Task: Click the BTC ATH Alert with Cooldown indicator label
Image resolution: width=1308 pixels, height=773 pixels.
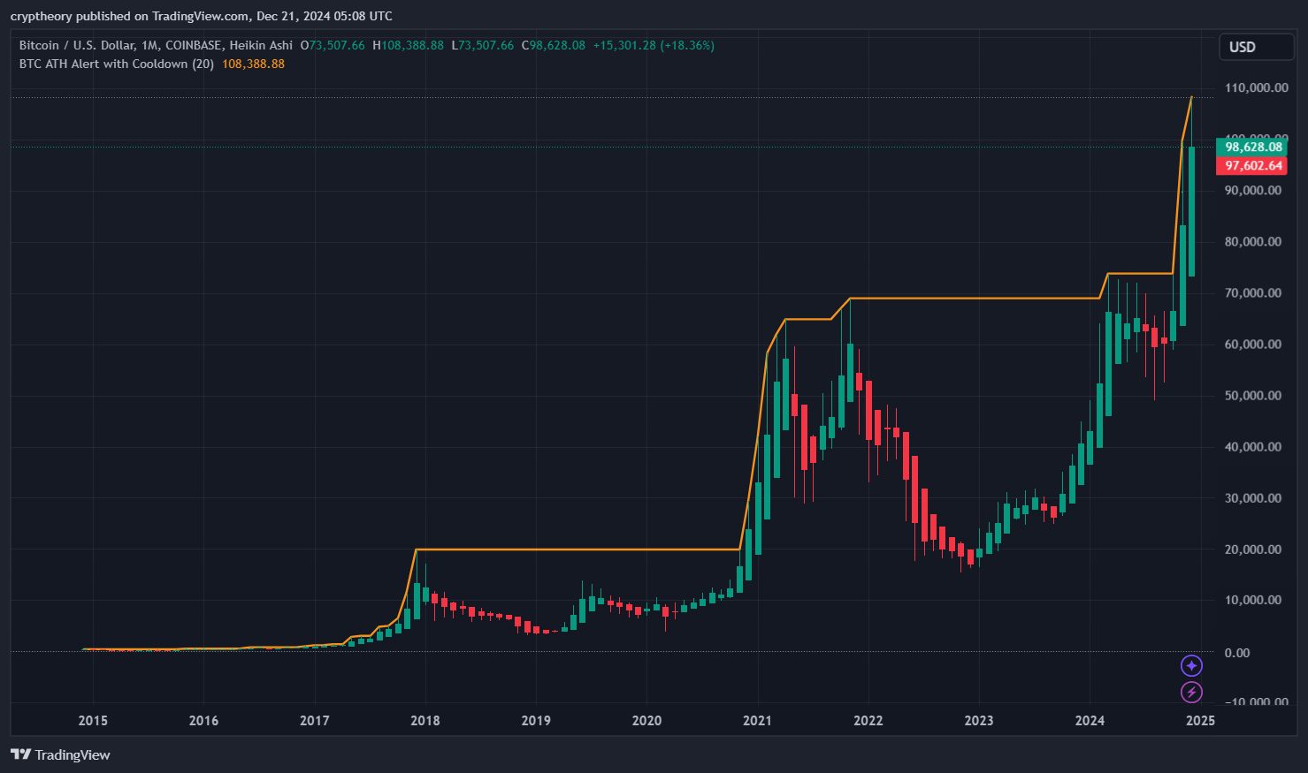Action: pos(117,64)
